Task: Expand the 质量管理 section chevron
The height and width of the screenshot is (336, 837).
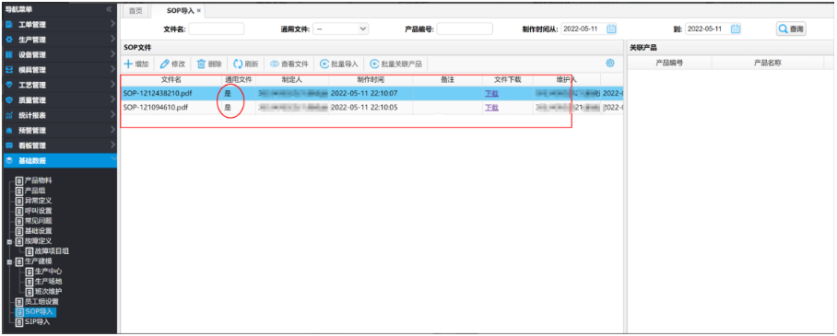Action: [112, 99]
